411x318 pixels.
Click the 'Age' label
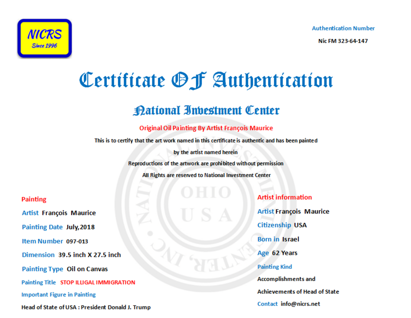(x=263, y=253)
